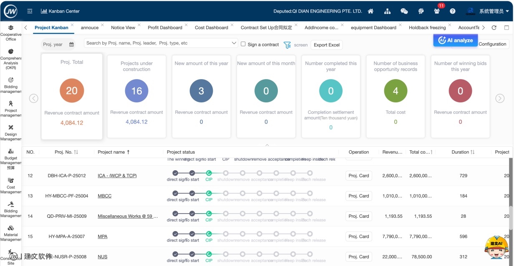Screen dimensions: 514x266
Task: Open the chat messages icon
Action: pyautogui.click(x=404, y=11)
